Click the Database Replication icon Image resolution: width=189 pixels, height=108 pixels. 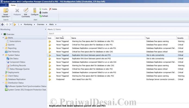6,79
